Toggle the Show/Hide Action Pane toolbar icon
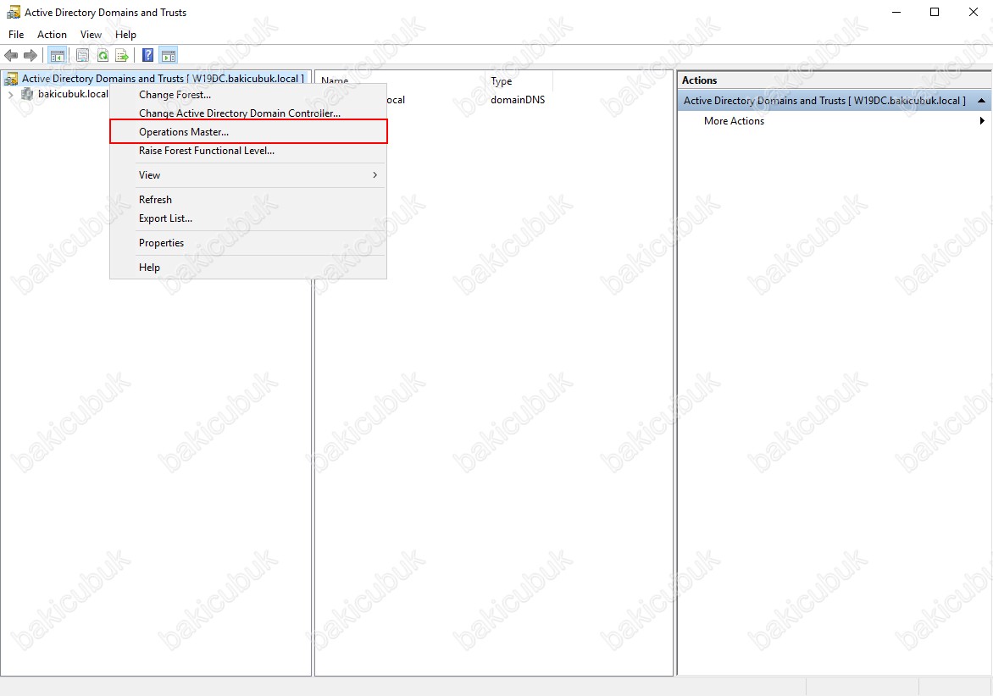The width and height of the screenshot is (993, 696). [169, 56]
